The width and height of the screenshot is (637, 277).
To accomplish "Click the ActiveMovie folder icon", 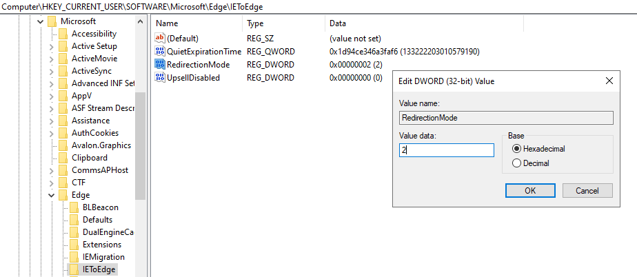I will pos(63,59).
